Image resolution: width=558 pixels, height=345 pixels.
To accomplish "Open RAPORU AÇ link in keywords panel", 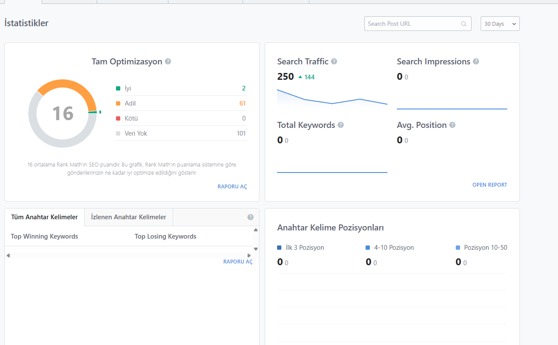I will [x=238, y=262].
